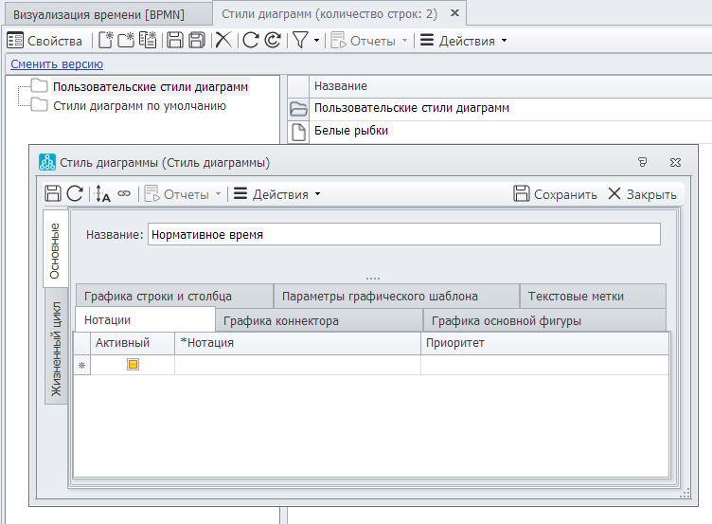Click the Сохранить button
The width and height of the screenshot is (712, 524).
555,194
